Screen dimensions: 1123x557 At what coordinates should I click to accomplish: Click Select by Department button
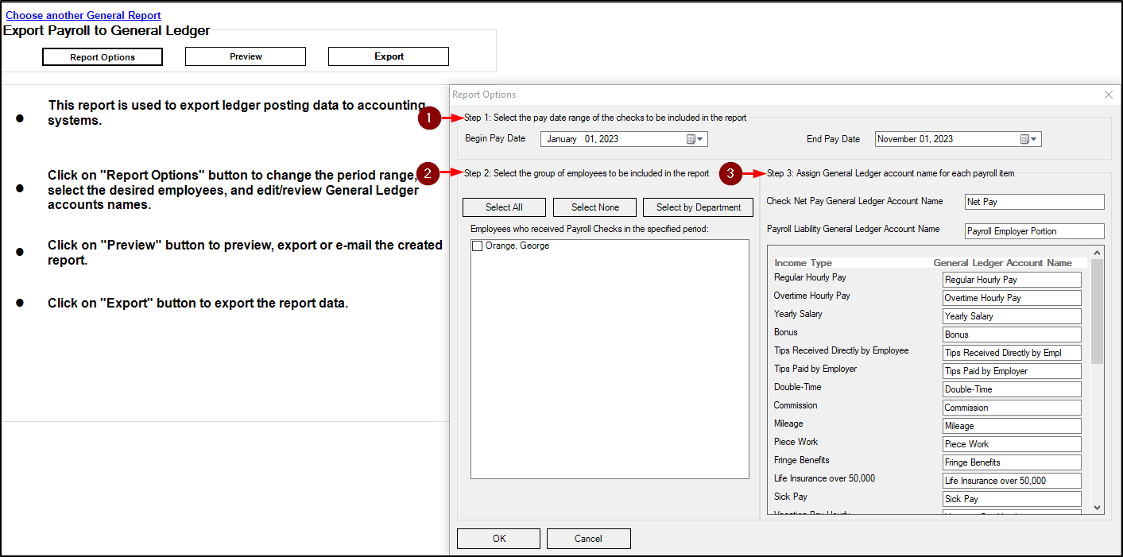(x=698, y=207)
